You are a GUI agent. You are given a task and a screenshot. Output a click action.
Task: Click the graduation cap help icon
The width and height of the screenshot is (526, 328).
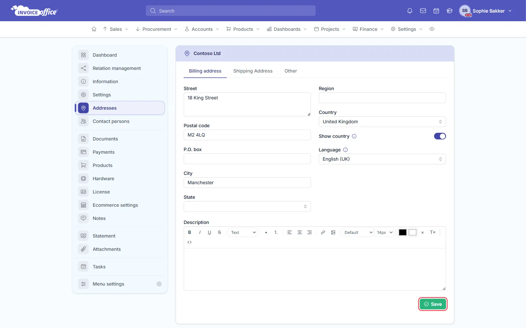[449, 11]
